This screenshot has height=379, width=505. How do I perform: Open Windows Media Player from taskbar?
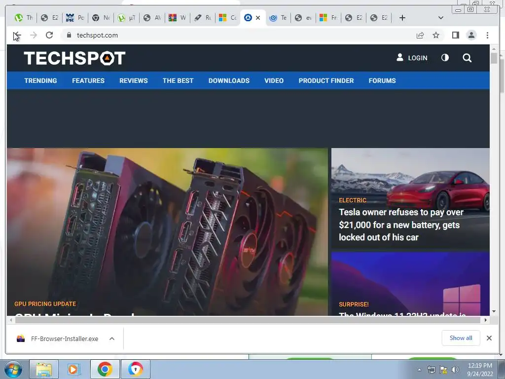coord(74,369)
